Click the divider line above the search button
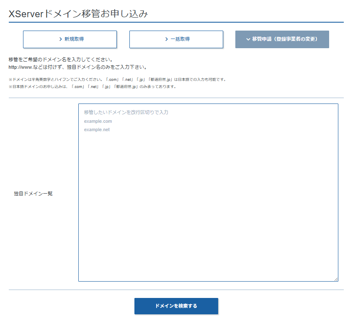This screenshot has width=353, height=321. click(176, 290)
